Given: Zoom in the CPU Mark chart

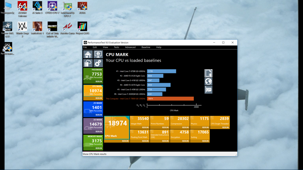Looking at the screenshot, I should click(141, 106).
